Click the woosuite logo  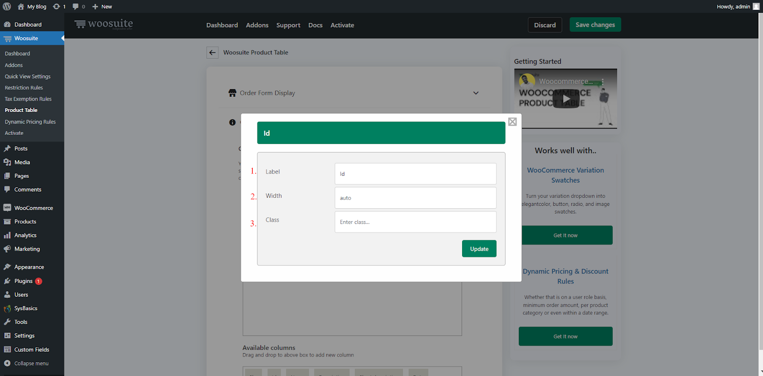pos(103,24)
